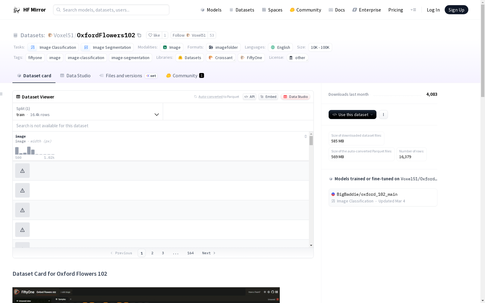The image size is (485, 303).
Task: Click the Sign Up button
Action: 456,10
